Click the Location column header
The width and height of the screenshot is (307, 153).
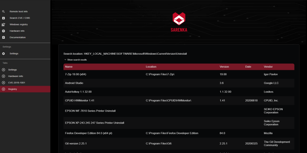tap(151, 67)
